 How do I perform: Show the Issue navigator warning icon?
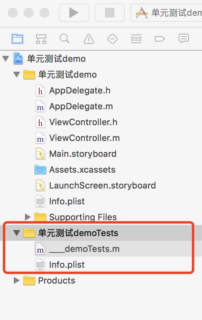pyautogui.click(x=89, y=39)
